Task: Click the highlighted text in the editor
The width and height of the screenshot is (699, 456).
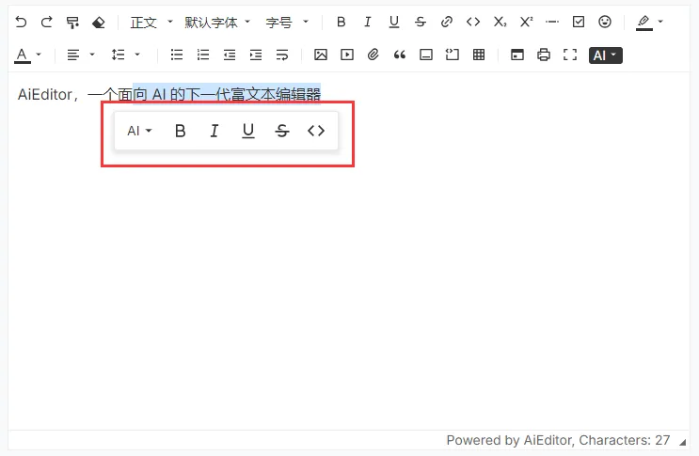Action: pos(227,94)
